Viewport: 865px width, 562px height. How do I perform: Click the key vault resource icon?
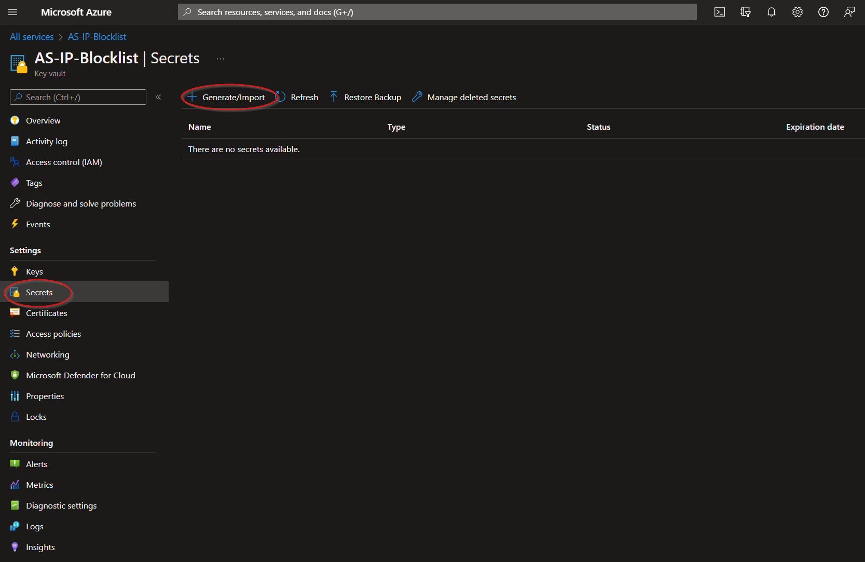(x=19, y=64)
